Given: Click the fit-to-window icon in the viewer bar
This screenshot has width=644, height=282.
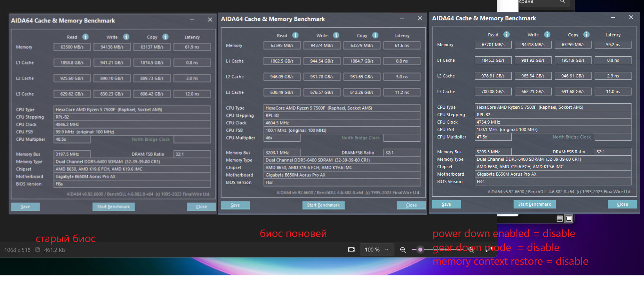Looking at the screenshot, I should tap(351, 250).
